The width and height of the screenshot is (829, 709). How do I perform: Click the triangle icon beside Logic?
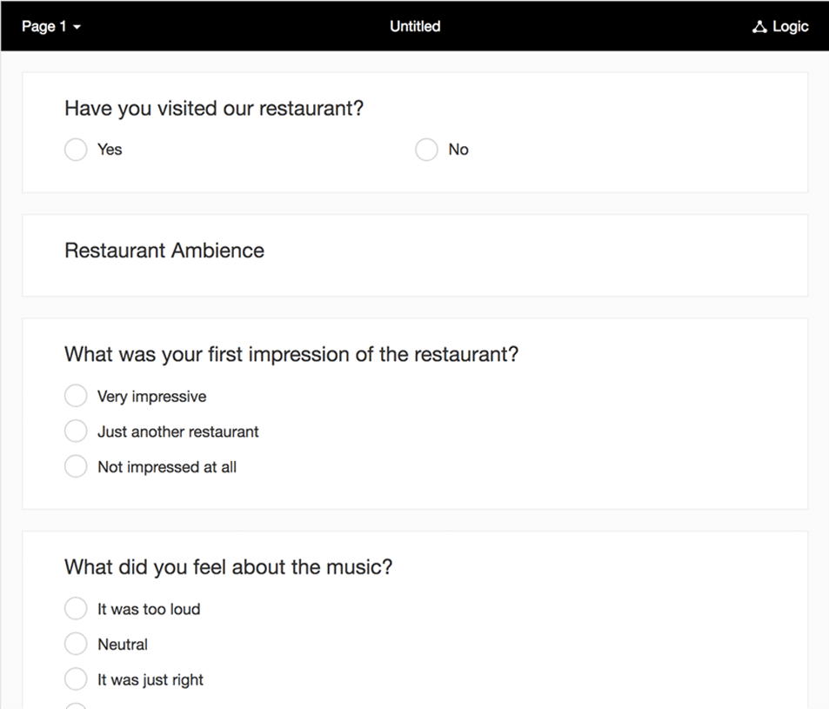point(760,26)
